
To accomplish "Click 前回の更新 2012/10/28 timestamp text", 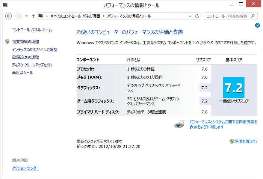I will coord(108,146).
